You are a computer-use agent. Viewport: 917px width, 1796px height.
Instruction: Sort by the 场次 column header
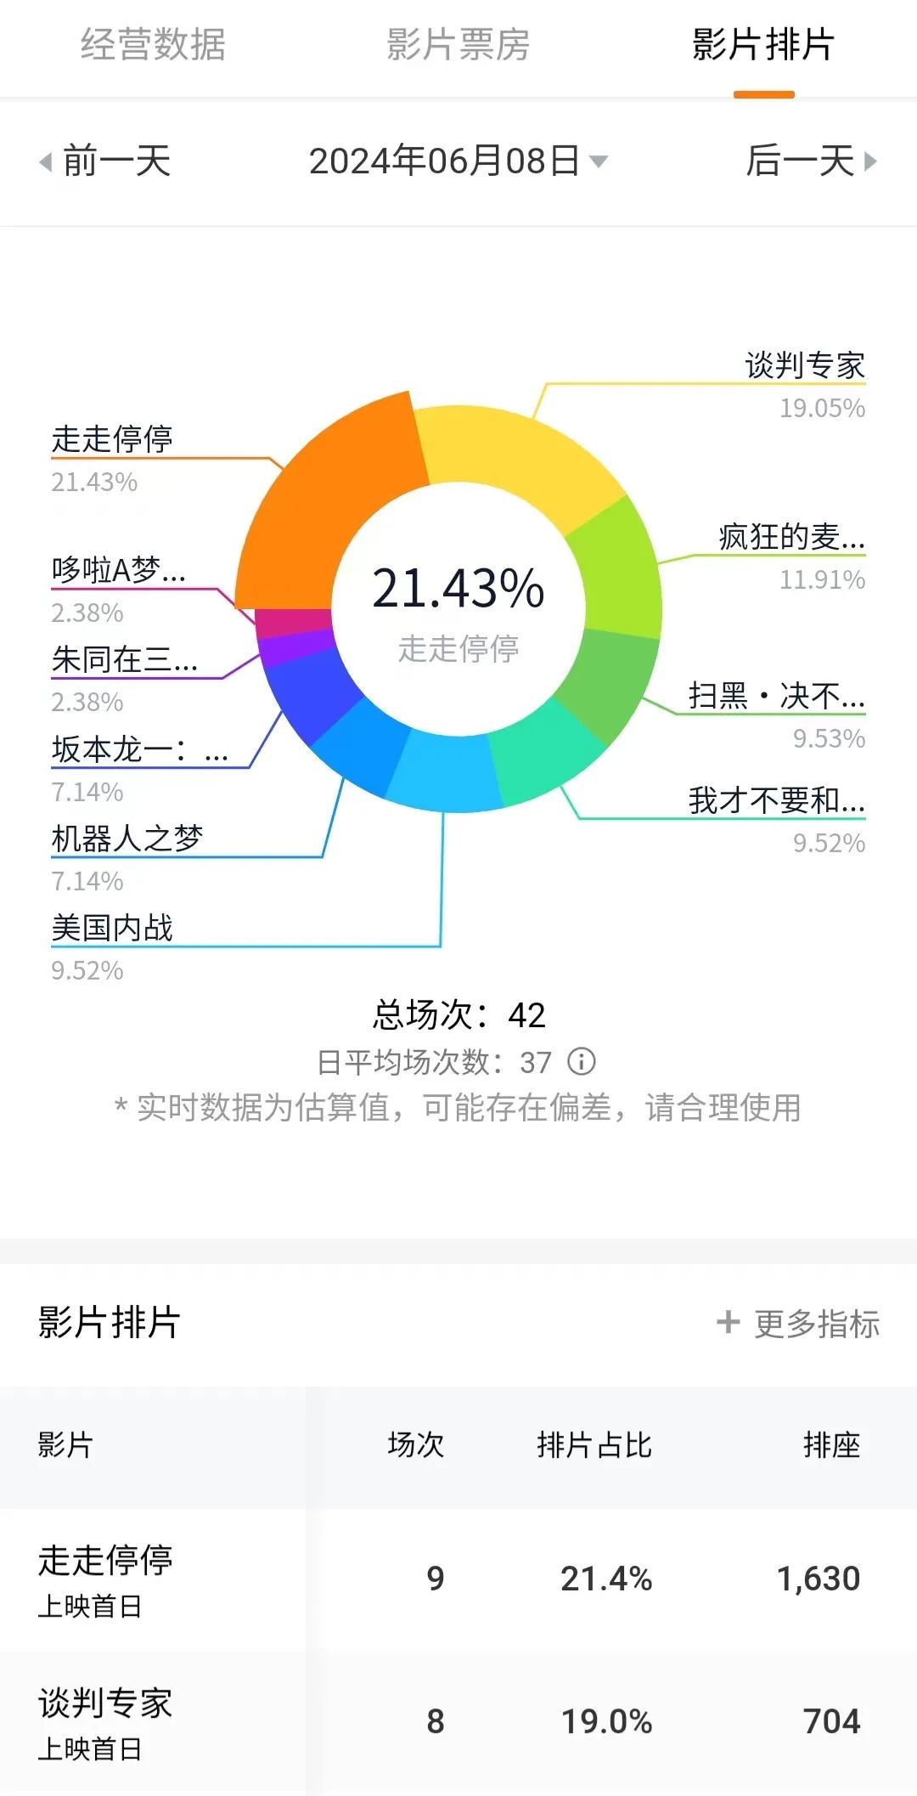tap(416, 1444)
